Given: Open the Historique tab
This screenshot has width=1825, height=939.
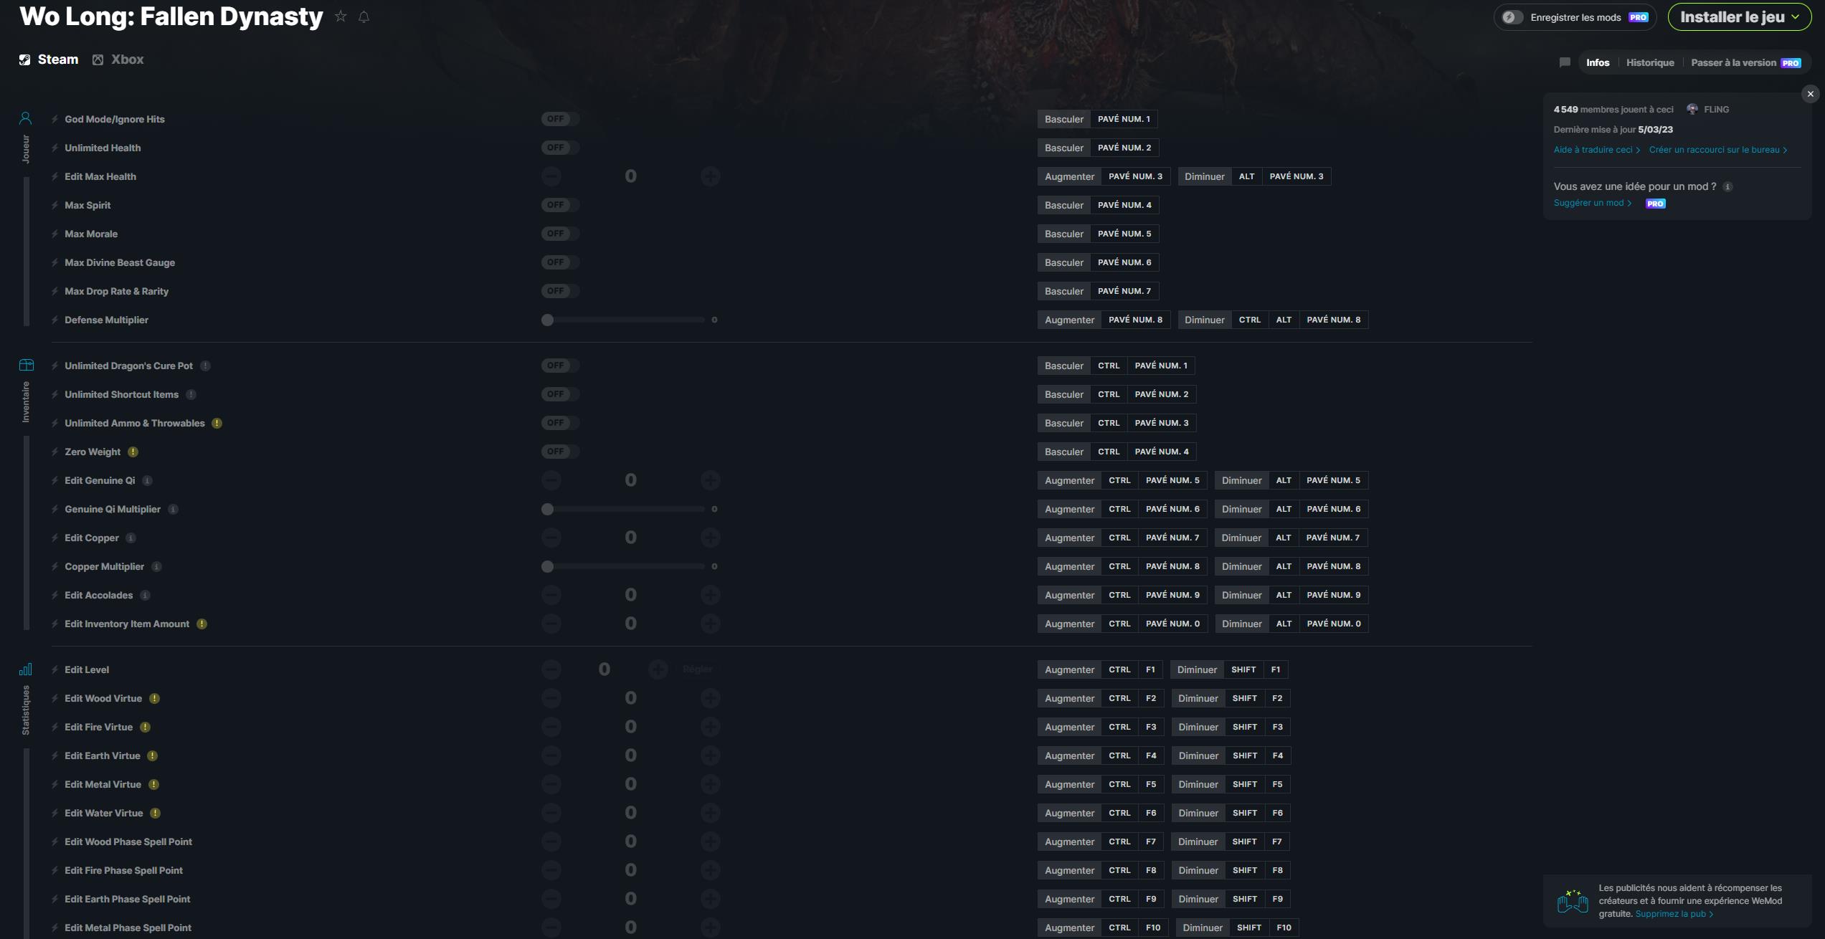Looking at the screenshot, I should tap(1649, 62).
